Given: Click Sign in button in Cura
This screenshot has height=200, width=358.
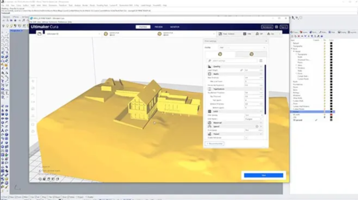Looking at the screenshot, I should point(283,27).
